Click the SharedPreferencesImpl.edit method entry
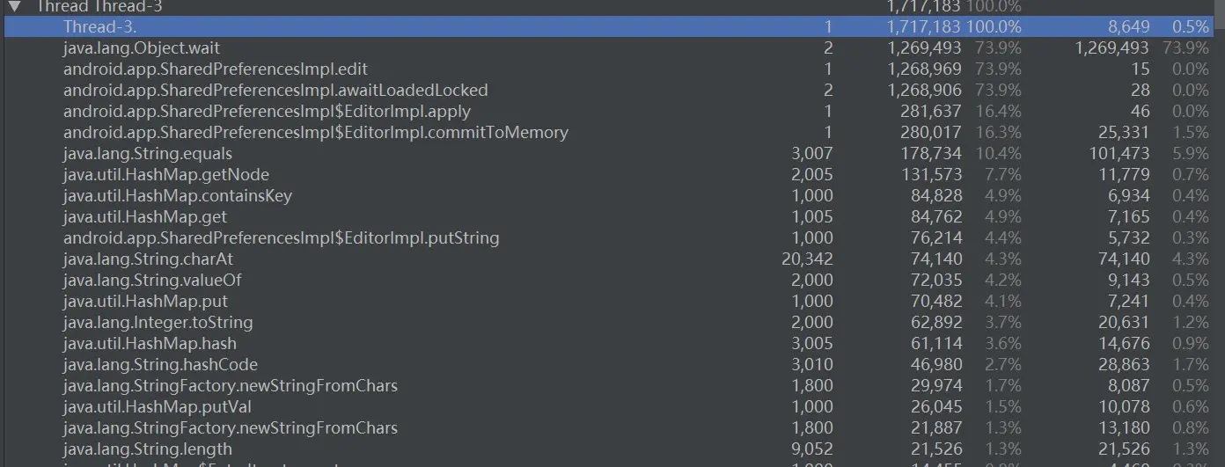The image size is (1225, 467). [612, 69]
